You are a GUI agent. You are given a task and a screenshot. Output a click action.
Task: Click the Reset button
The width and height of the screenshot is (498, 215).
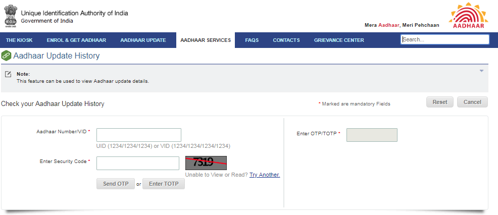click(x=440, y=102)
